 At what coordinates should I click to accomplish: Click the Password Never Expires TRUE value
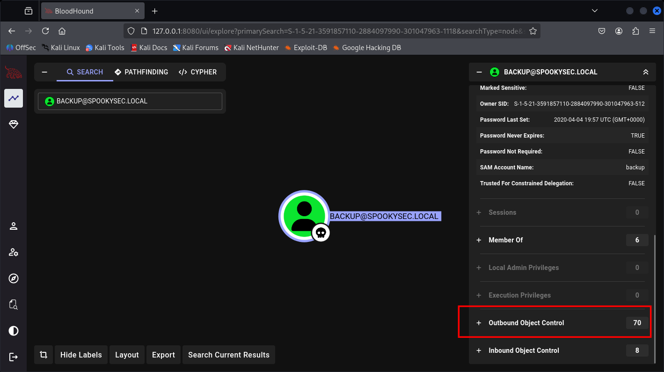coord(638,136)
